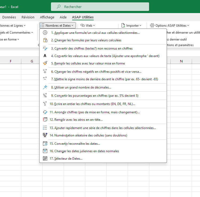The width and height of the screenshot is (200, 197).
Task: Click the dollar icon for spelling out amounts
Action: click(45, 104)
